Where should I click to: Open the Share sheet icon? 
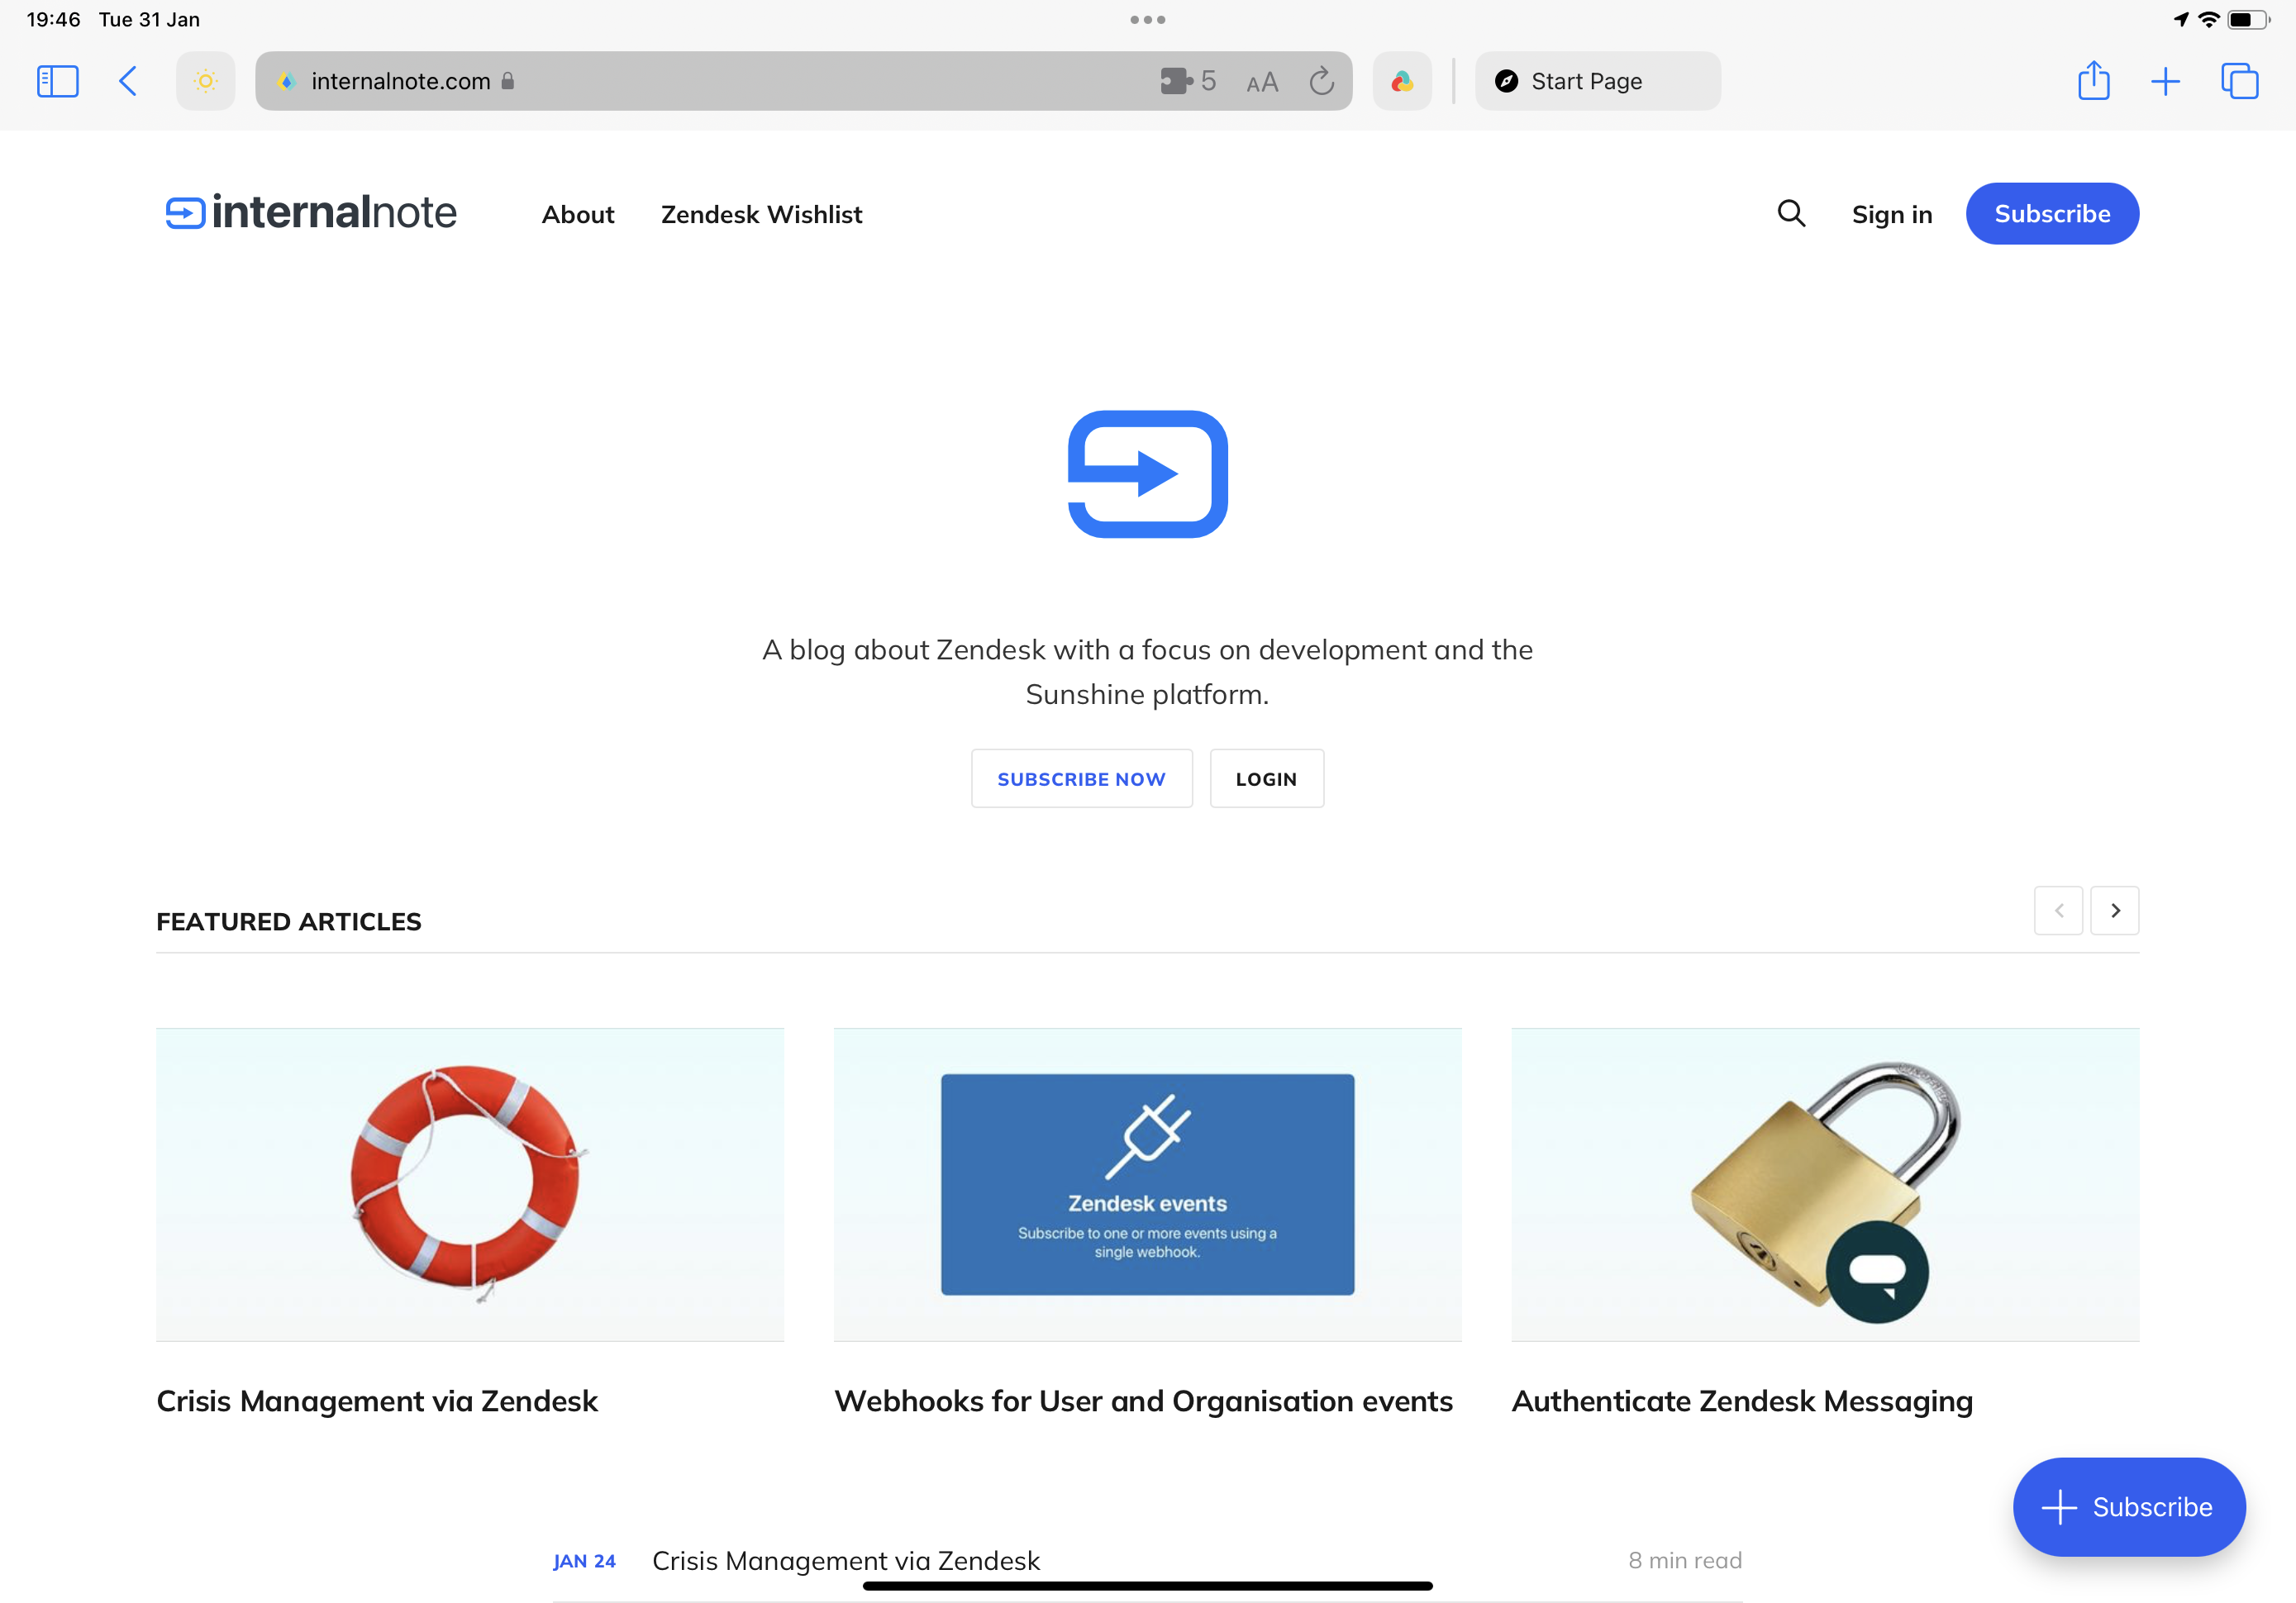[x=2093, y=80]
